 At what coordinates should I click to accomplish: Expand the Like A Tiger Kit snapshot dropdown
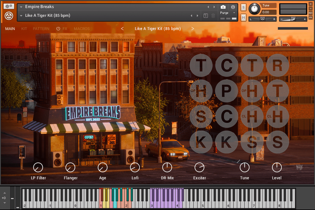[21, 16]
